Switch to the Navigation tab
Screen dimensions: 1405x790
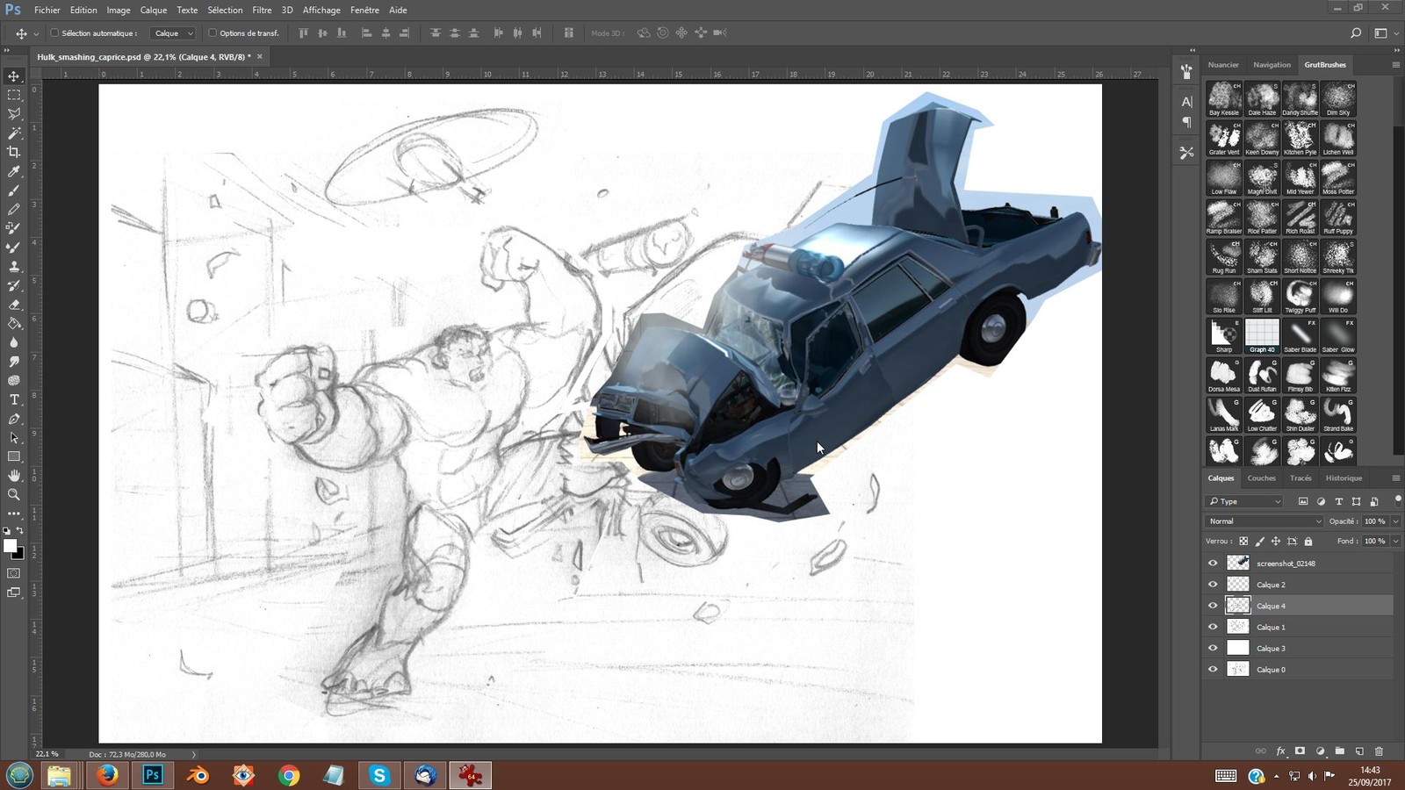coord(1272,65)
